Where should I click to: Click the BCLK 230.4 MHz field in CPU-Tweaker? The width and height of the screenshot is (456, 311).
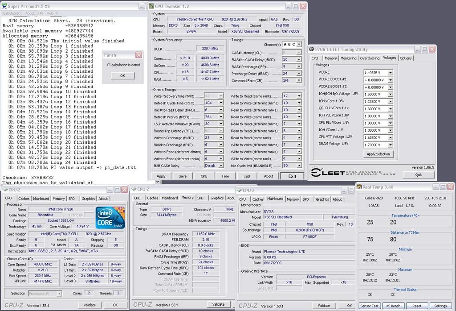point(210,48)
